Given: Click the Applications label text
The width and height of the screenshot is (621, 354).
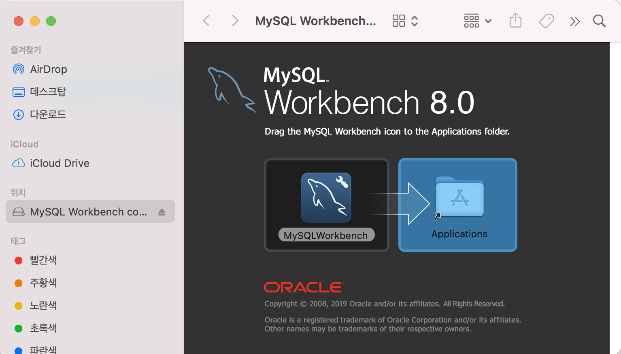Looking at the screenshot, I should click(x=459, y=234).
